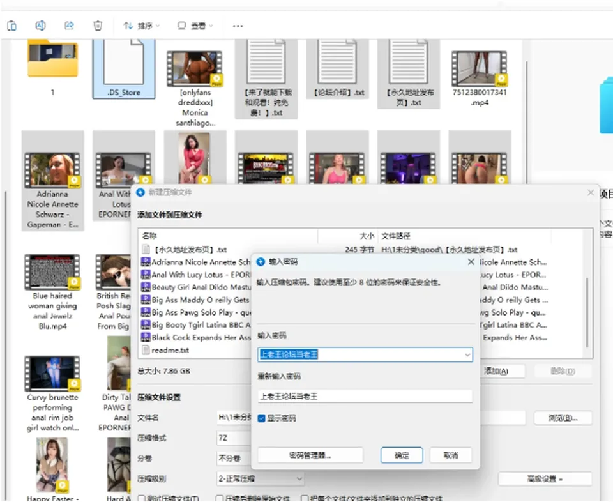Tick the 压缩后删除原始文件 checkbox
The image size is (613, 502).
(x=220, y=498)
